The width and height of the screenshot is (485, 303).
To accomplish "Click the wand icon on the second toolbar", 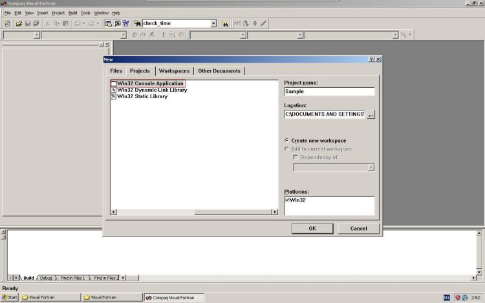I will tap(404, 35).
